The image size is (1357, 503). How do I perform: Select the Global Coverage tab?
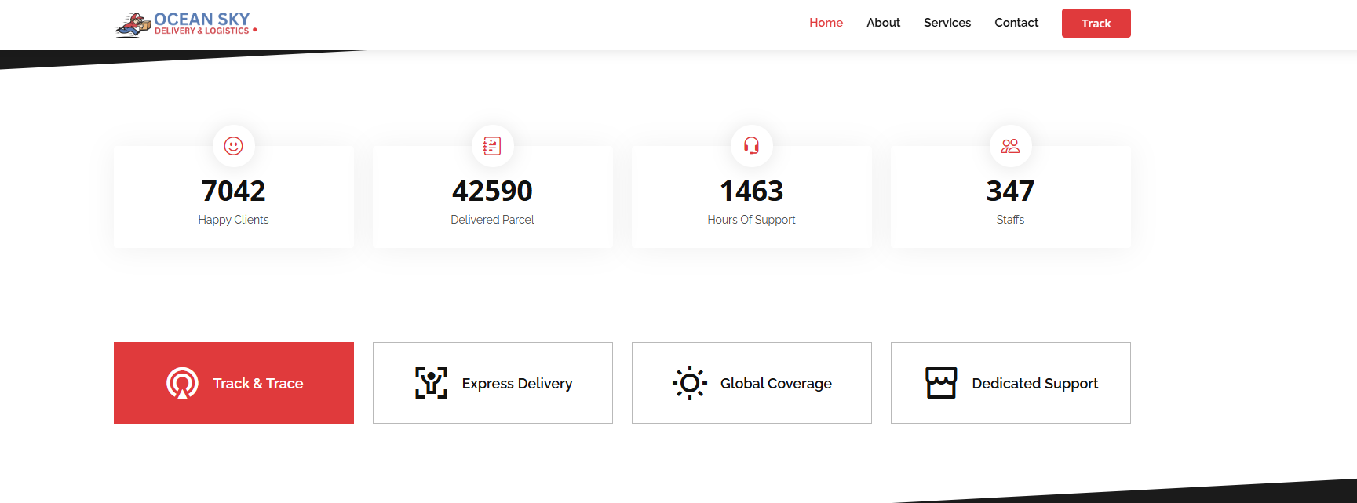pos(775,383)
